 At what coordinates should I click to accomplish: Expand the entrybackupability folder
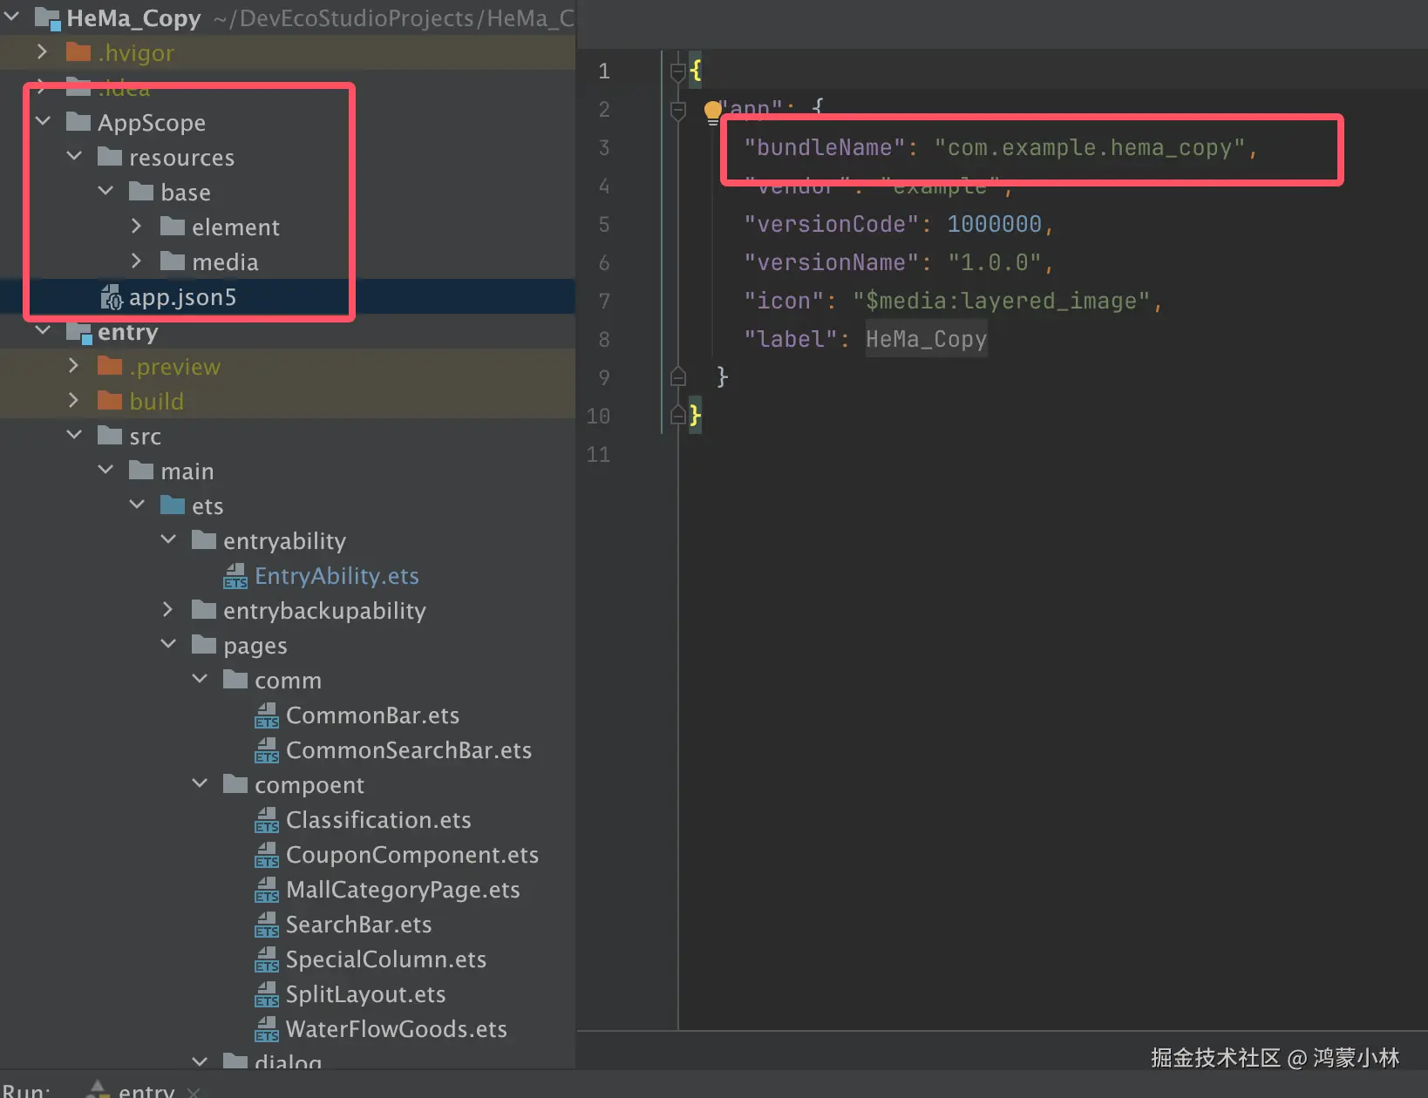(168, 610)
